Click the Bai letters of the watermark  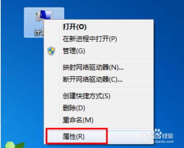point(147,136)
